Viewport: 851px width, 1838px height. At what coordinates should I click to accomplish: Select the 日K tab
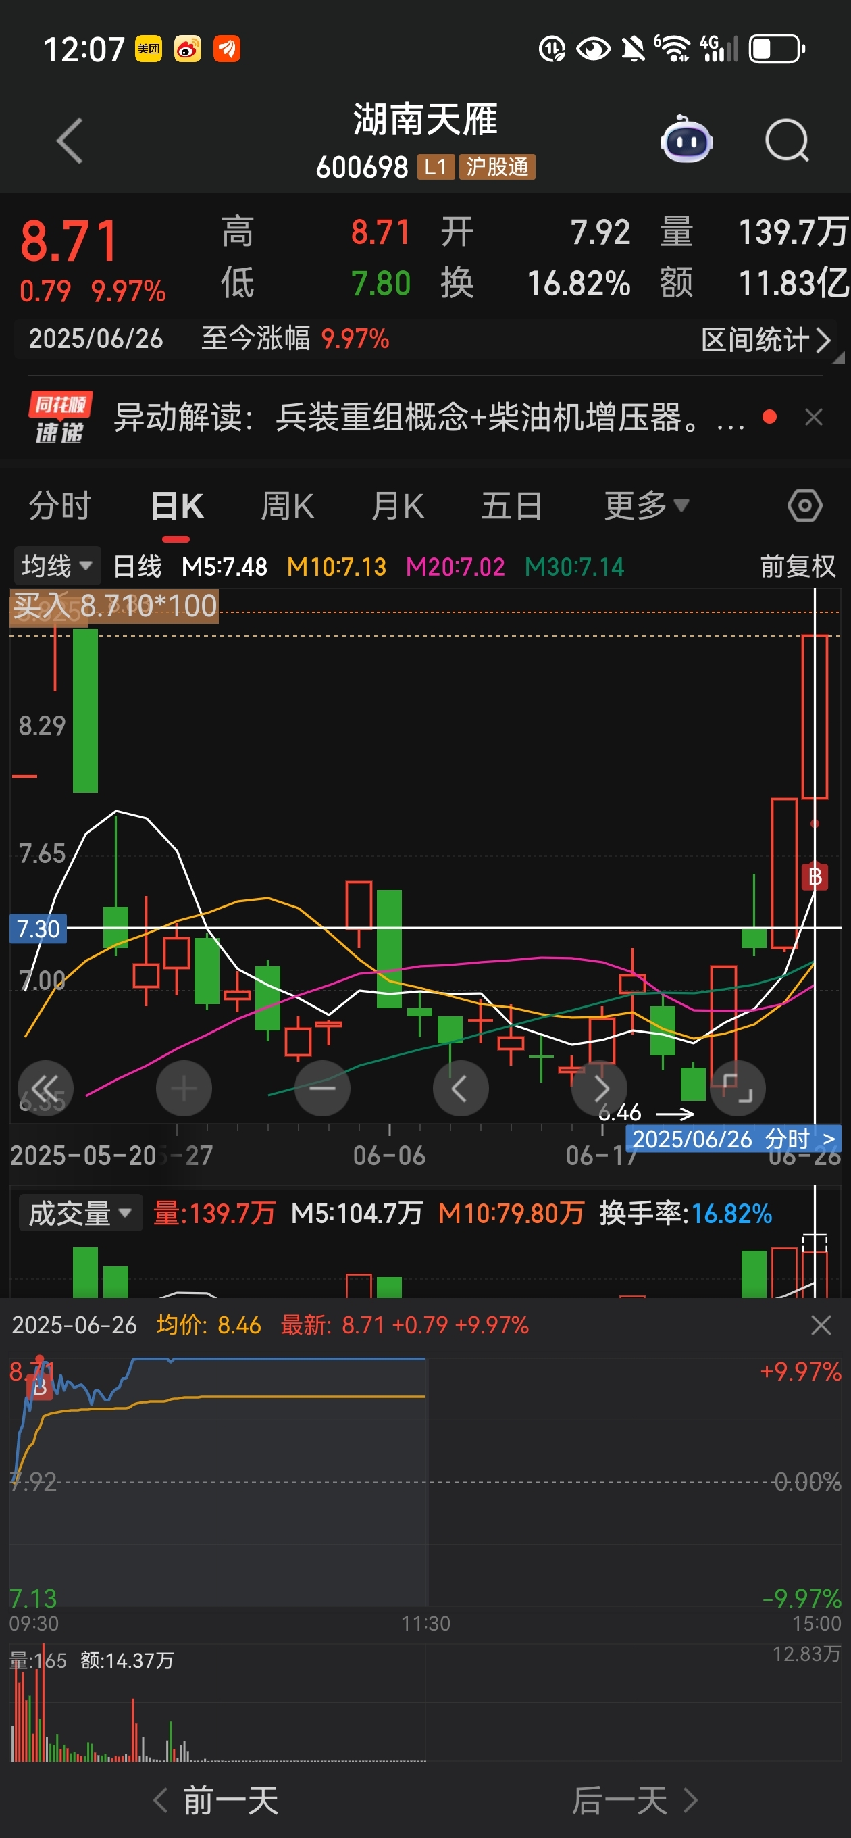coord(177,506)
